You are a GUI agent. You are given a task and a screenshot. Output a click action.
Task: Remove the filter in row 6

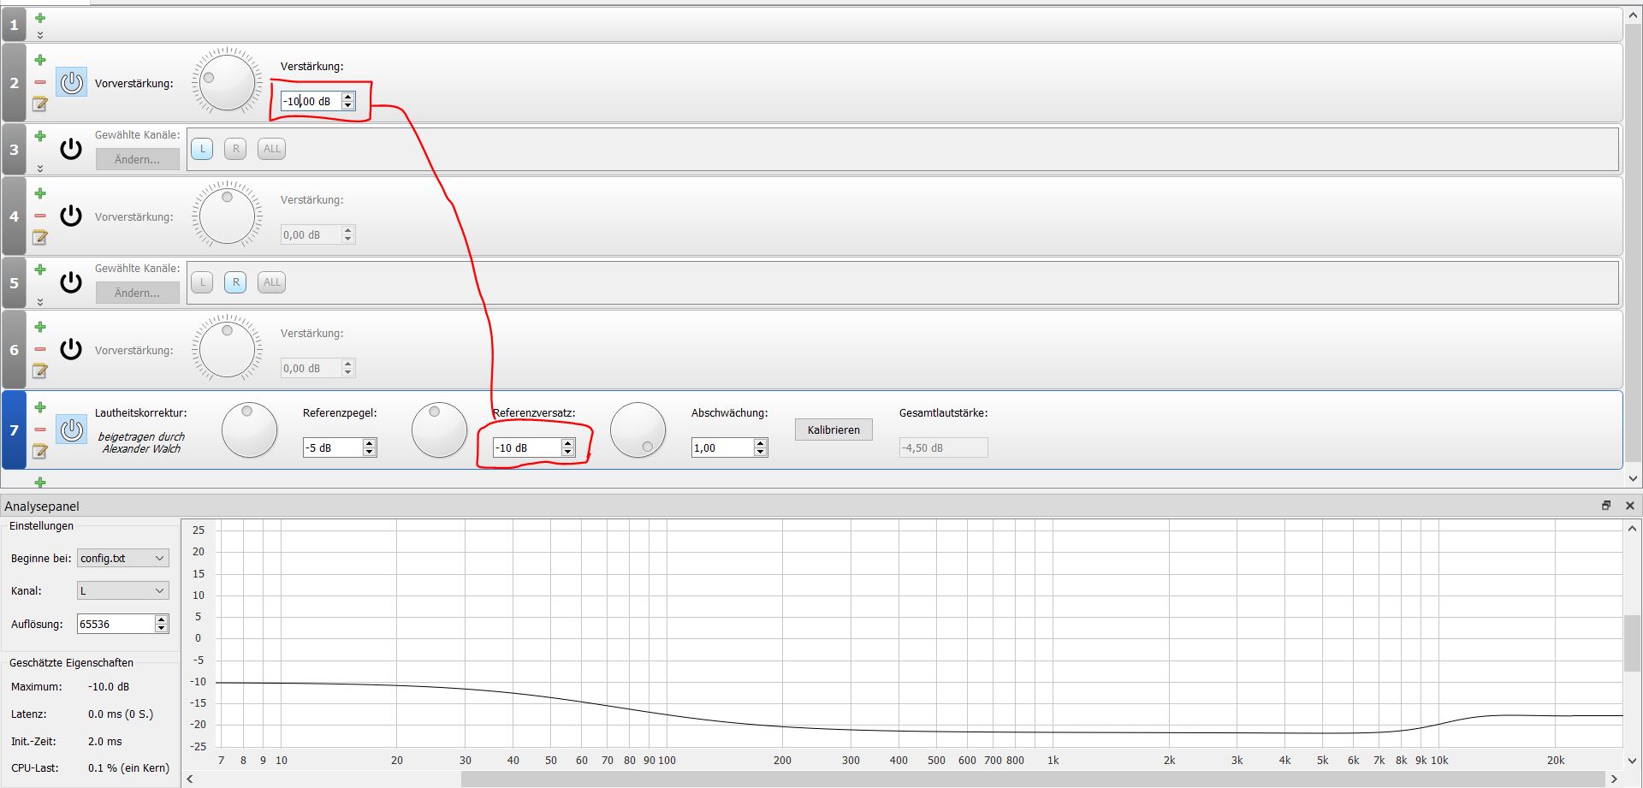tap(40, 349)
